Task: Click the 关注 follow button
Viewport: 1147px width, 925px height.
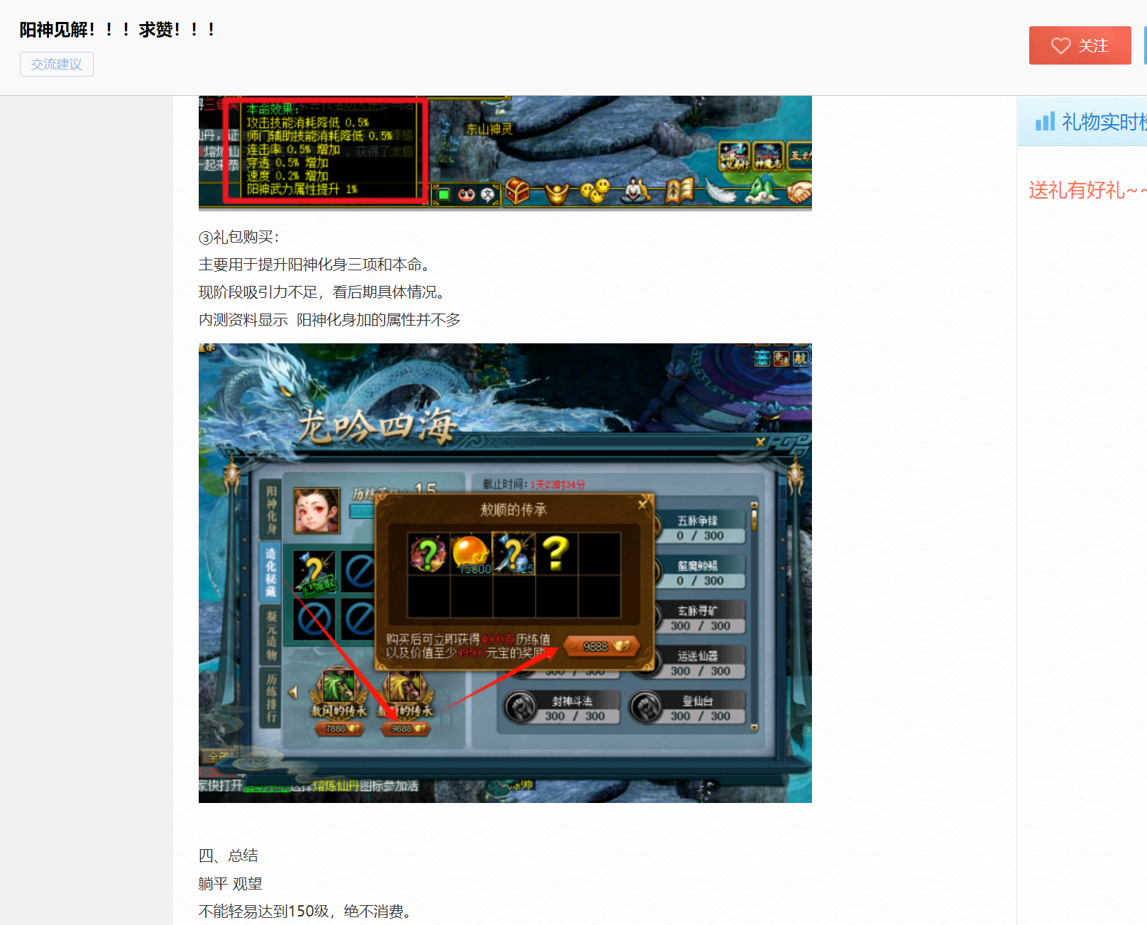Action: point(1080,45)
